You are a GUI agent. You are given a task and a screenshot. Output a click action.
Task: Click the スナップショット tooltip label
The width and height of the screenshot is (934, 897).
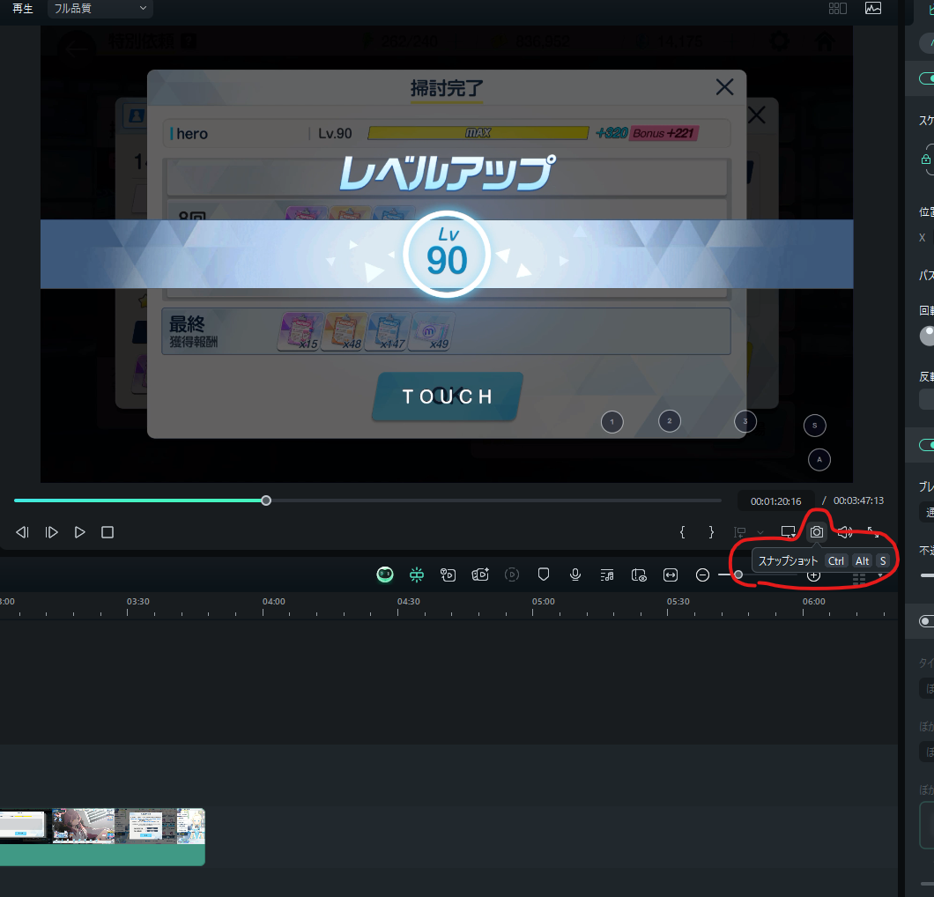coord(787,560)
